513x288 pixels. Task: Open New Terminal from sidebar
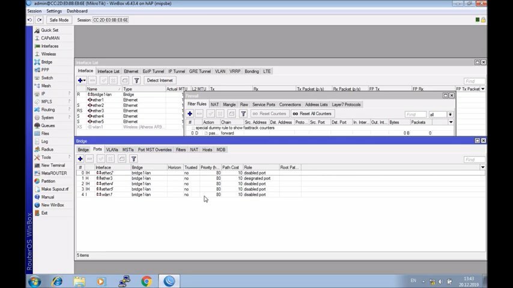coord(53,166)
